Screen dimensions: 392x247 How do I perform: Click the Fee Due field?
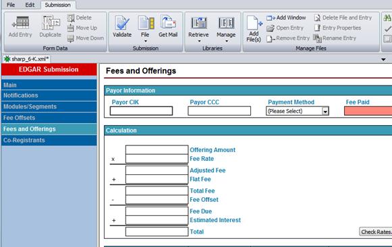tap(157, 211)
